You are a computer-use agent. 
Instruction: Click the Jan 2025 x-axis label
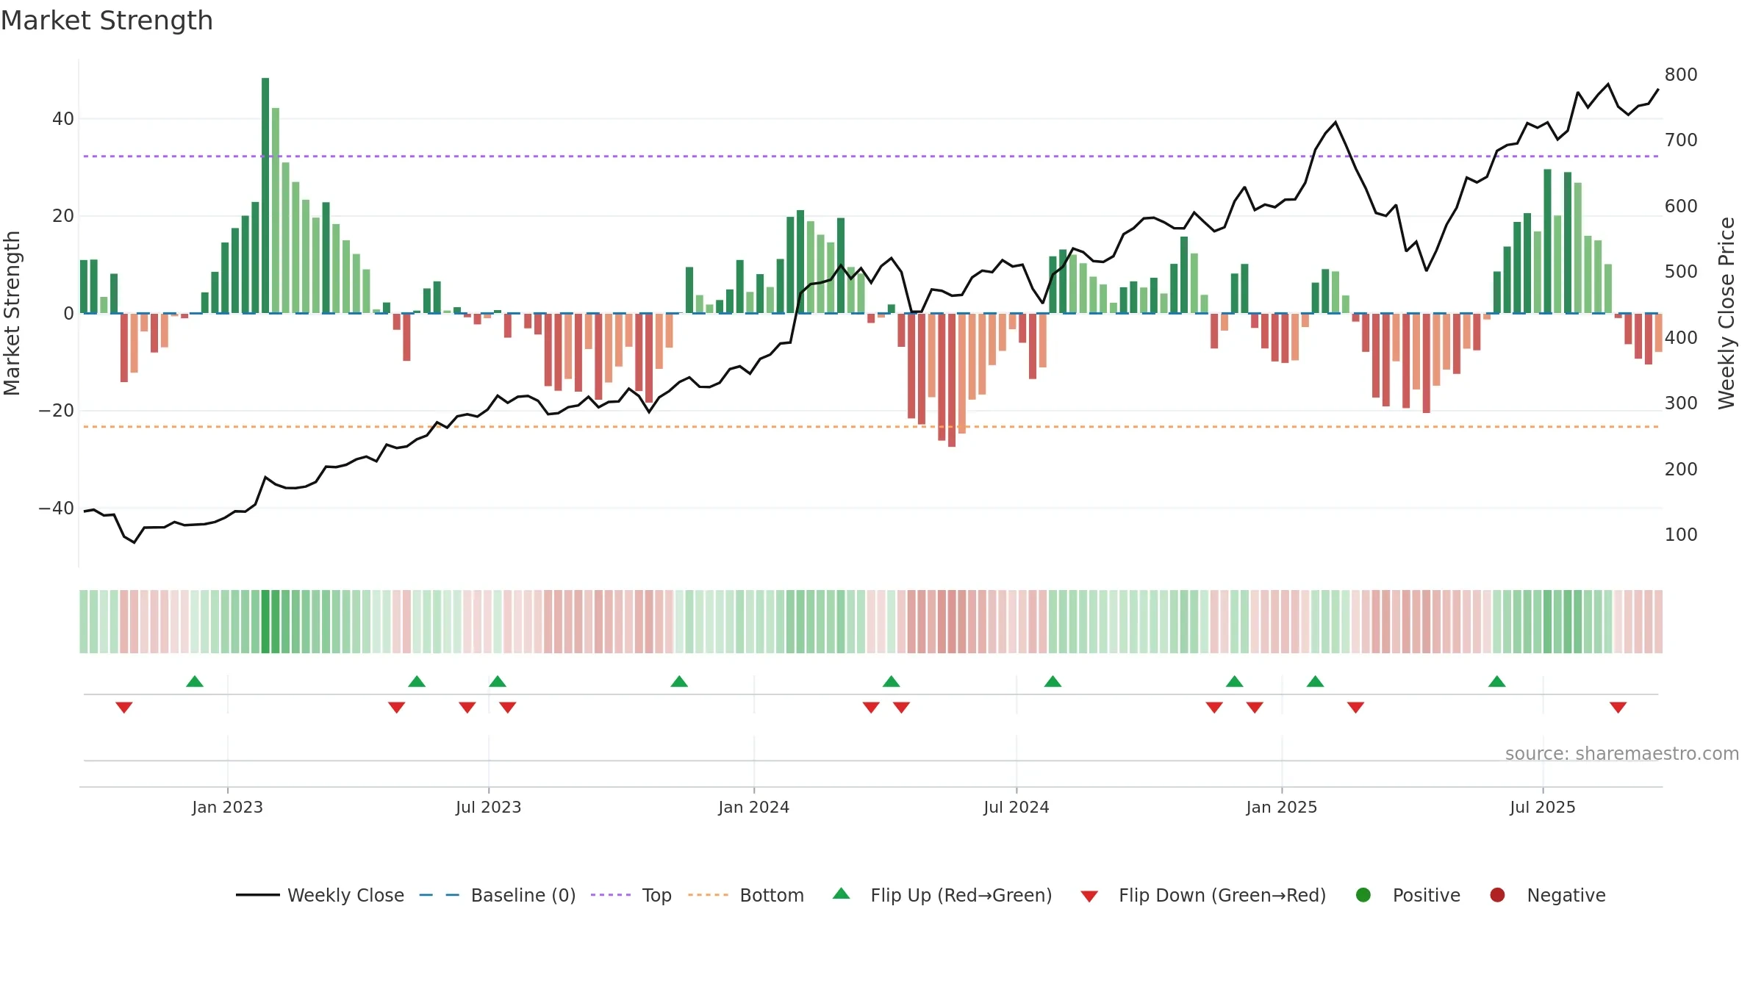pos(1282,807)
